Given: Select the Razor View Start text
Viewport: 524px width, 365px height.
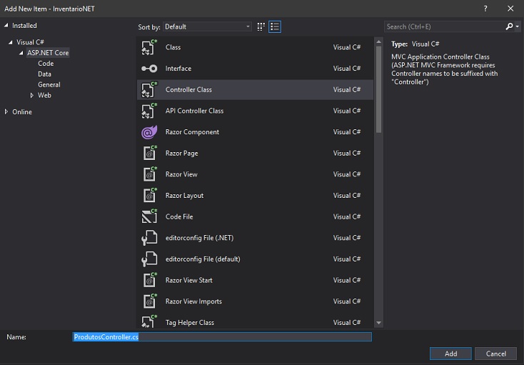Looking at the screenshot, I should [x=188, y=280].
